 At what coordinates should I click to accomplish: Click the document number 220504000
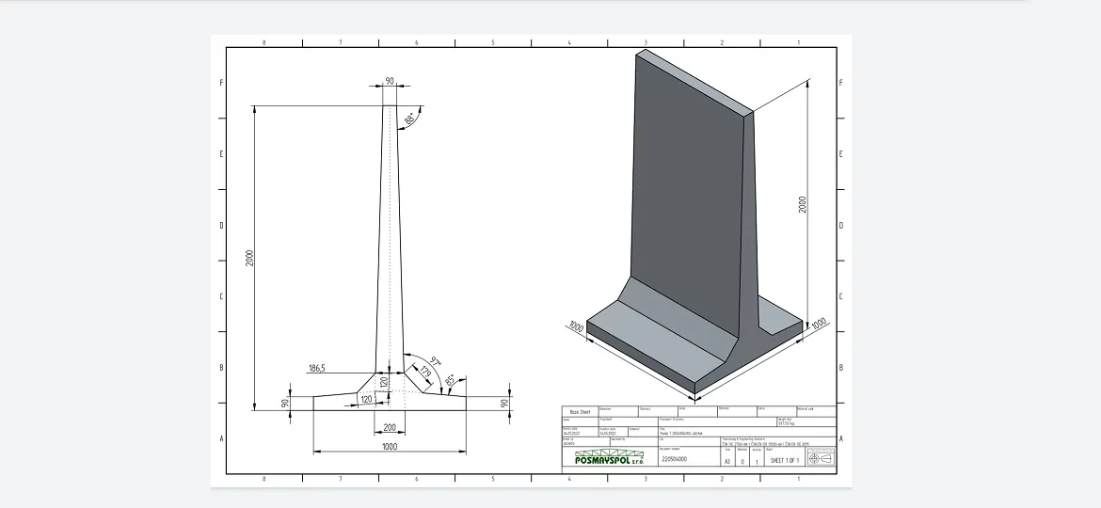click(x=675, y=459)
